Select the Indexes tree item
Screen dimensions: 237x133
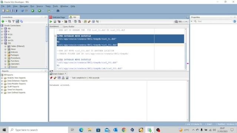(x=14, y=52)
